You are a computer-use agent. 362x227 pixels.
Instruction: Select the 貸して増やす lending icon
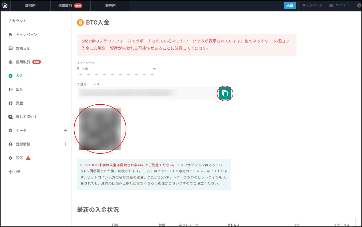pyautogui.click(x=10, y=117)
